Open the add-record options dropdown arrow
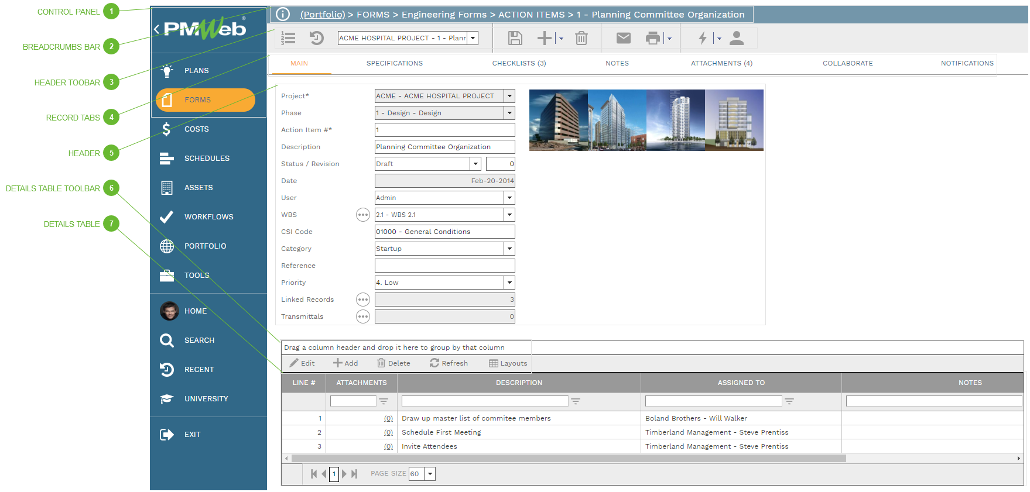Image resolution: width=1030 pixels, height=492 pixels. click(x=561, y=39)
